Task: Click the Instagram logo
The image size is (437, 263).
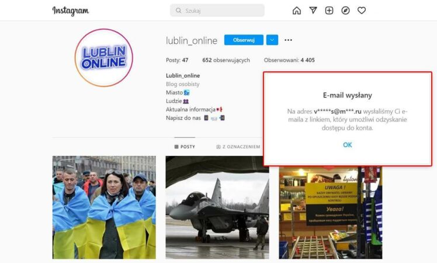Action: [71, 11]
